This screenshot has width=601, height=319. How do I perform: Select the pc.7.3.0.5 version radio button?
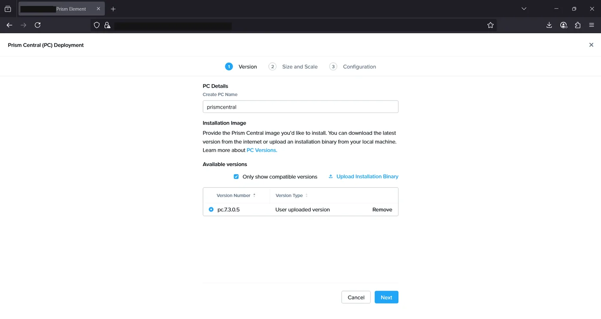(x=211, y=210)
